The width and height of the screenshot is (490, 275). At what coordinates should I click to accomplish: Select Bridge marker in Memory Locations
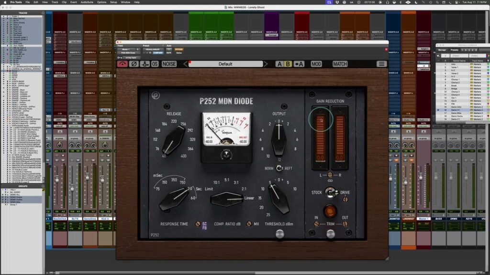454,88
